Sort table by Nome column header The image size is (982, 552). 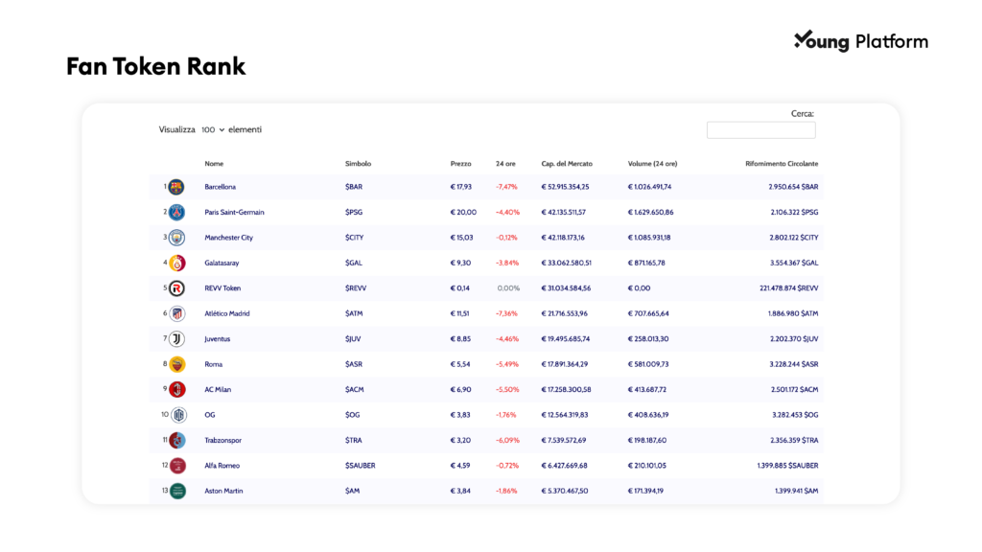[214, 164]
